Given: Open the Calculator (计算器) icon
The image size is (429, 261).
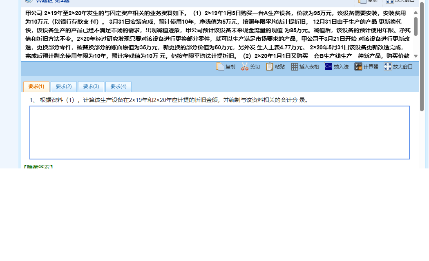Looking at the screenshot, I should click(358, 66).
